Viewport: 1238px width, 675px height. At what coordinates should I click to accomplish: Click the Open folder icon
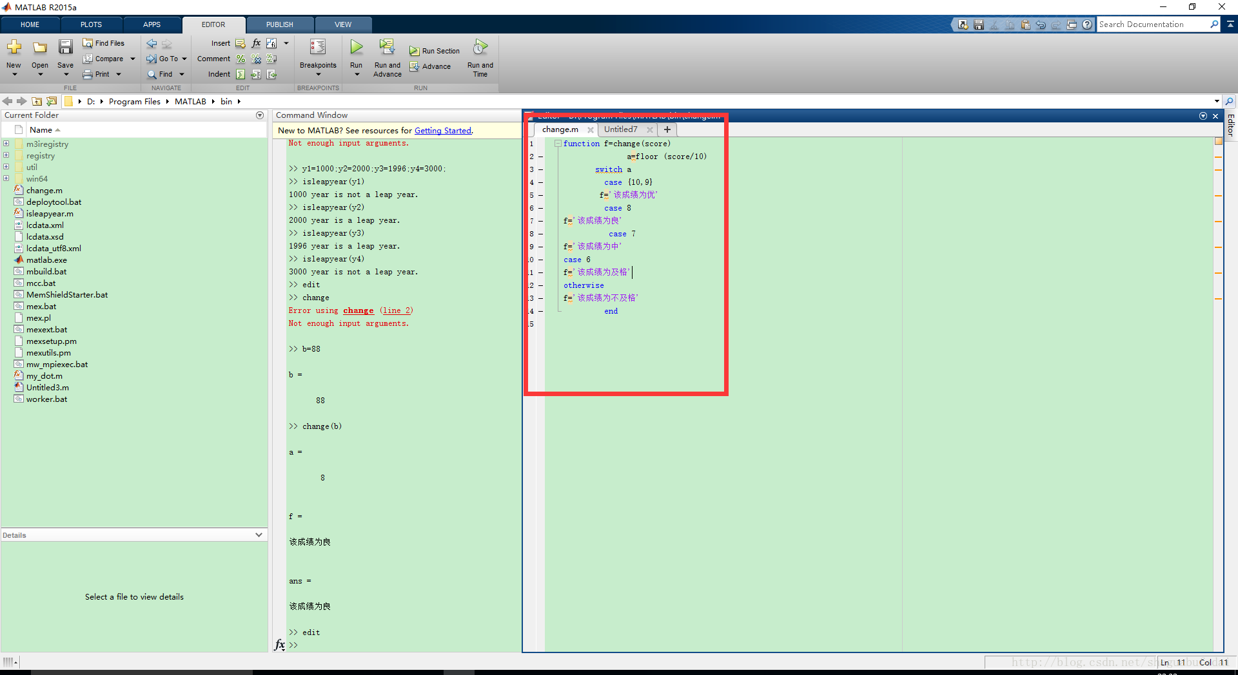click(40, 48)
